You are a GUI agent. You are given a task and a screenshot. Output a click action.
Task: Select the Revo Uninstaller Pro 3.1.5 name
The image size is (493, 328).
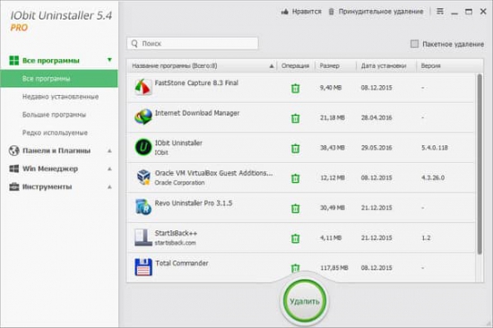coord(194,203)
